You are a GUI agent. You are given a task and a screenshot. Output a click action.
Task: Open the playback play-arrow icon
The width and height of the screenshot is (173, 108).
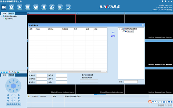pyautogui.click(x=20, y=7)
